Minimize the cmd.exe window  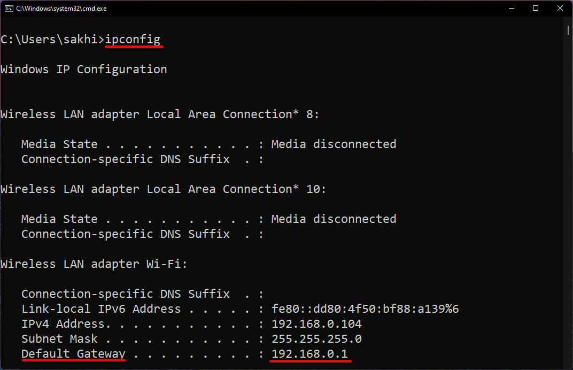(511, 9)
